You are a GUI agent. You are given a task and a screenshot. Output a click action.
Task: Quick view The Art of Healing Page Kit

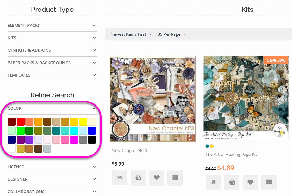pyautogui.click(x=213, y=182)
